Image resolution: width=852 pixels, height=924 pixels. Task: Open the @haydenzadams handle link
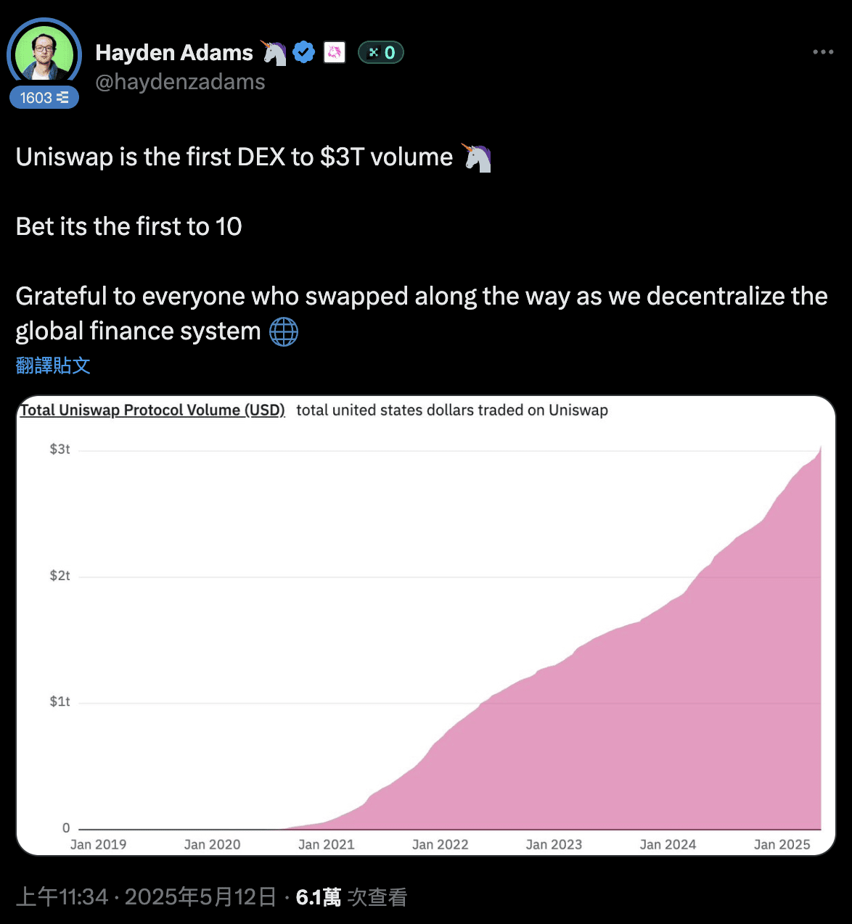click(180, 82)
